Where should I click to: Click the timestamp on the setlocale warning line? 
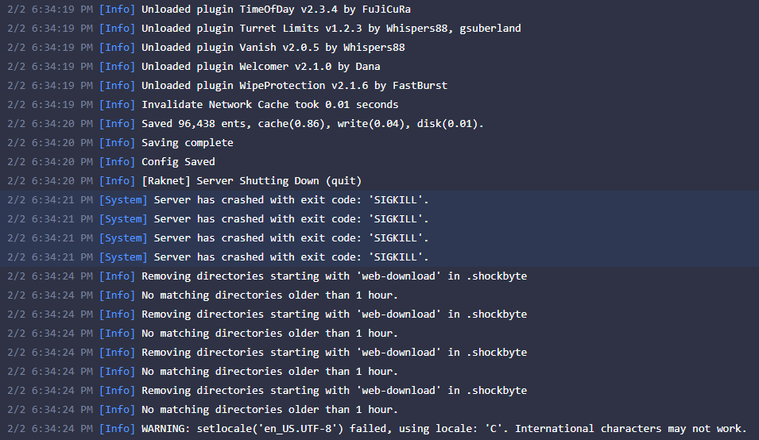tap(49, 428)
